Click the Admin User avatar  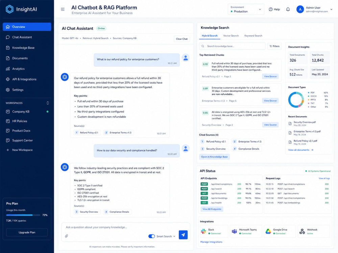[300, 9]
